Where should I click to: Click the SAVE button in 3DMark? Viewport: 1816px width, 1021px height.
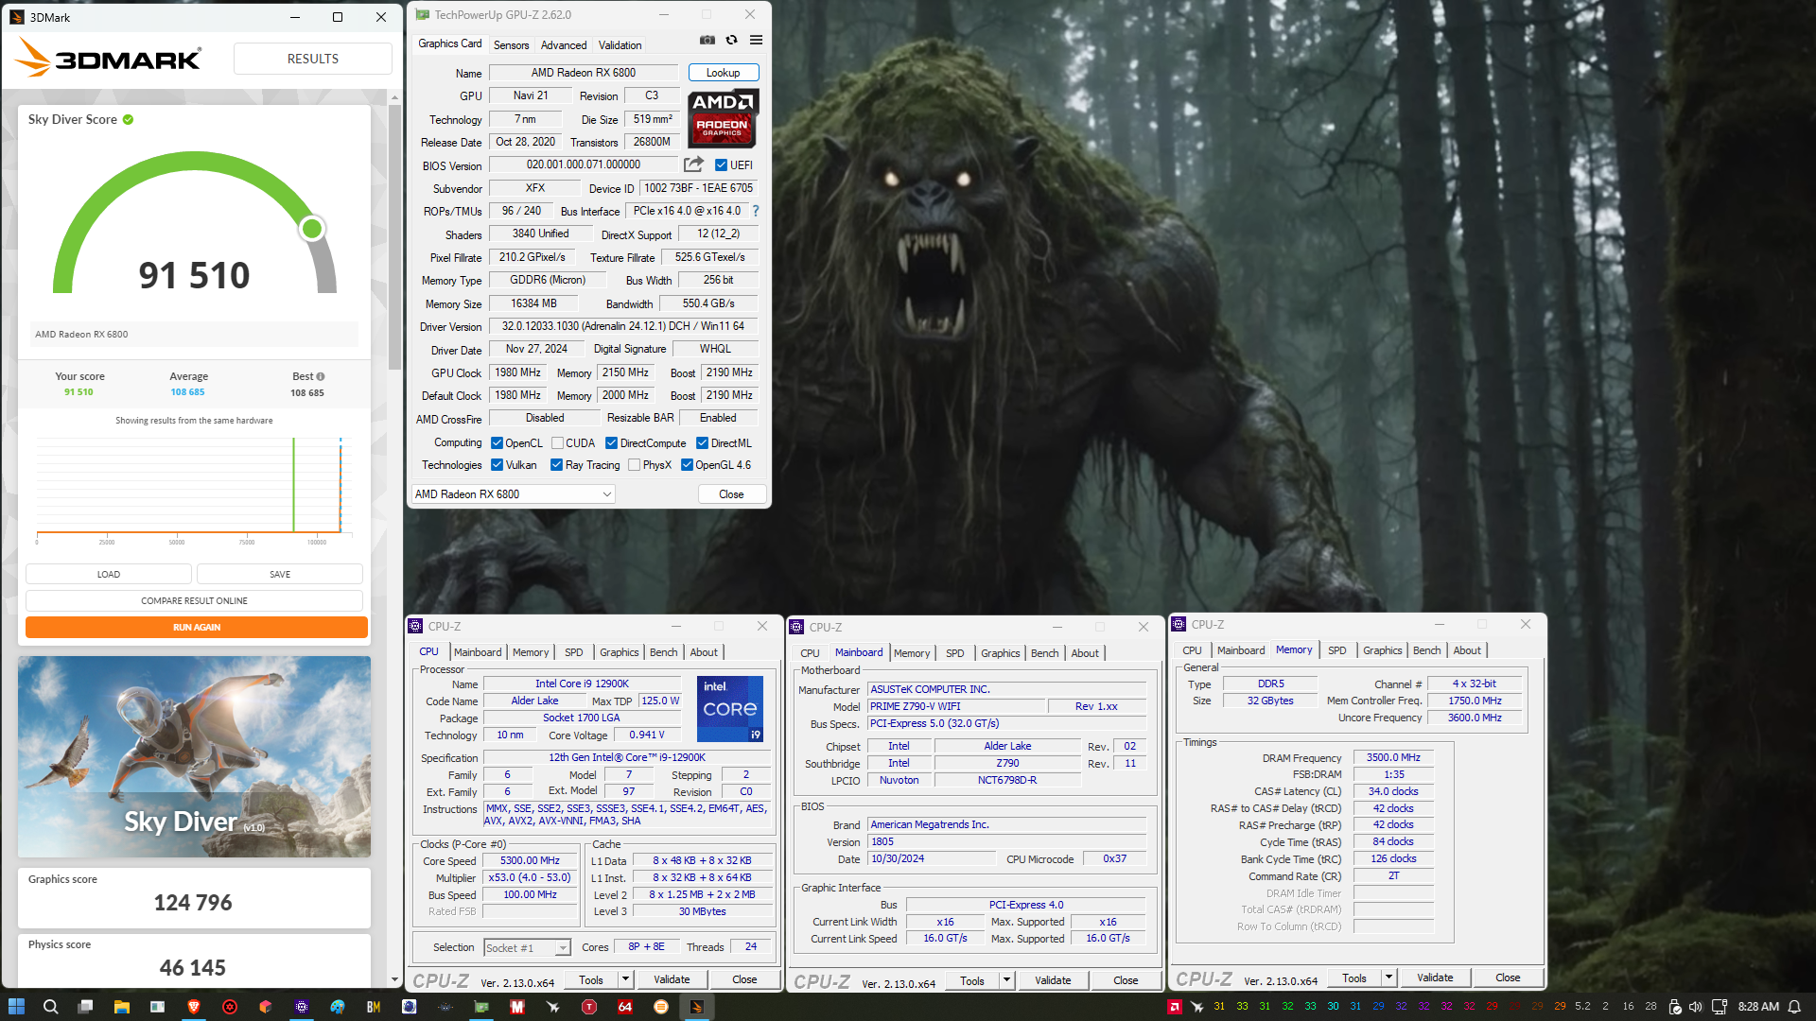pos(280,574)
